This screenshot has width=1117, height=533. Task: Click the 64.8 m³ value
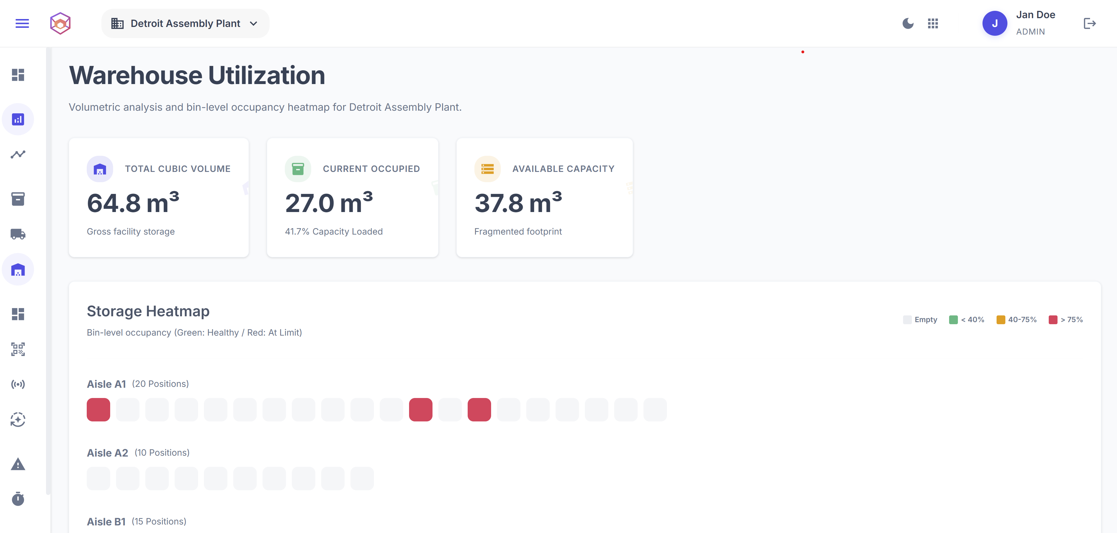[x=133, y=202]
